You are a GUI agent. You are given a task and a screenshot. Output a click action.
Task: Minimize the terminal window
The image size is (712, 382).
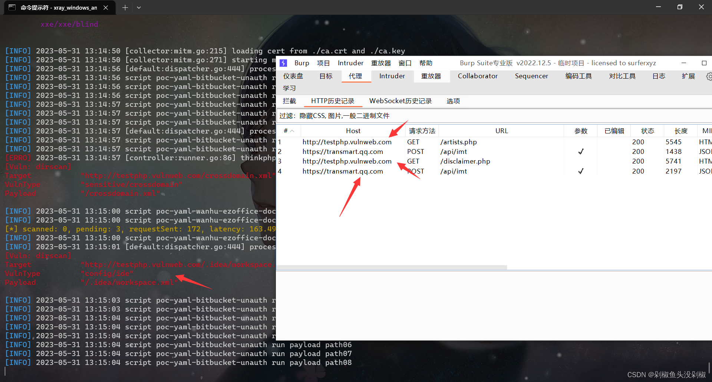pyautogui.click(x=658, y=7)
